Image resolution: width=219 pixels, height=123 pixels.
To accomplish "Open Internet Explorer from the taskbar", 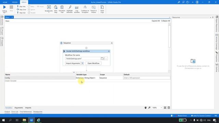I will pyautogui.click(x=39, y=120).
